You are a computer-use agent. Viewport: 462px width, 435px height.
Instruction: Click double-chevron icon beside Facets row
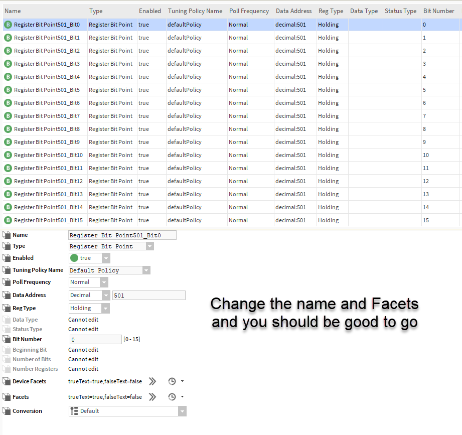coord(152,397)
